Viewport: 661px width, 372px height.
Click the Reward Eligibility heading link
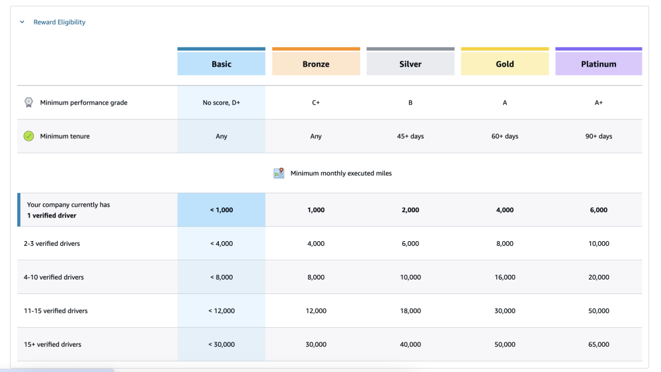click(59, 22)
